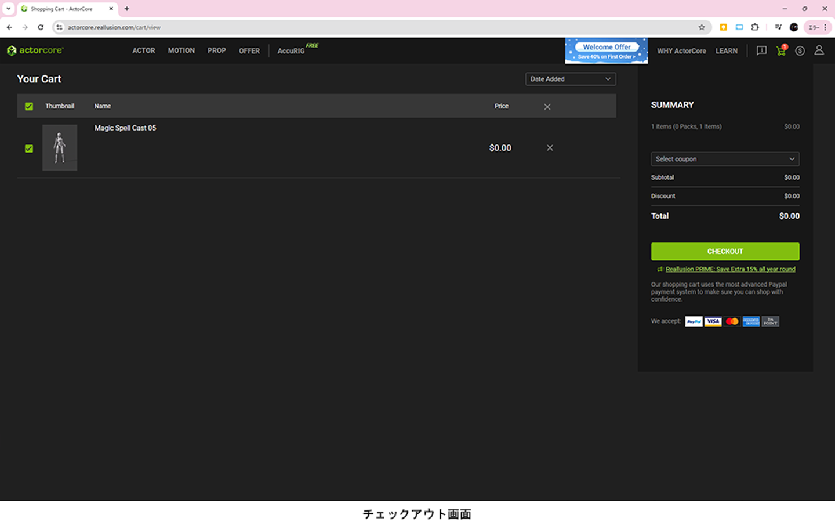The height and width of the screenshot is (529, 835).
Task: Open the browser extensions puzzle icon
Action: tap(755, 27)
